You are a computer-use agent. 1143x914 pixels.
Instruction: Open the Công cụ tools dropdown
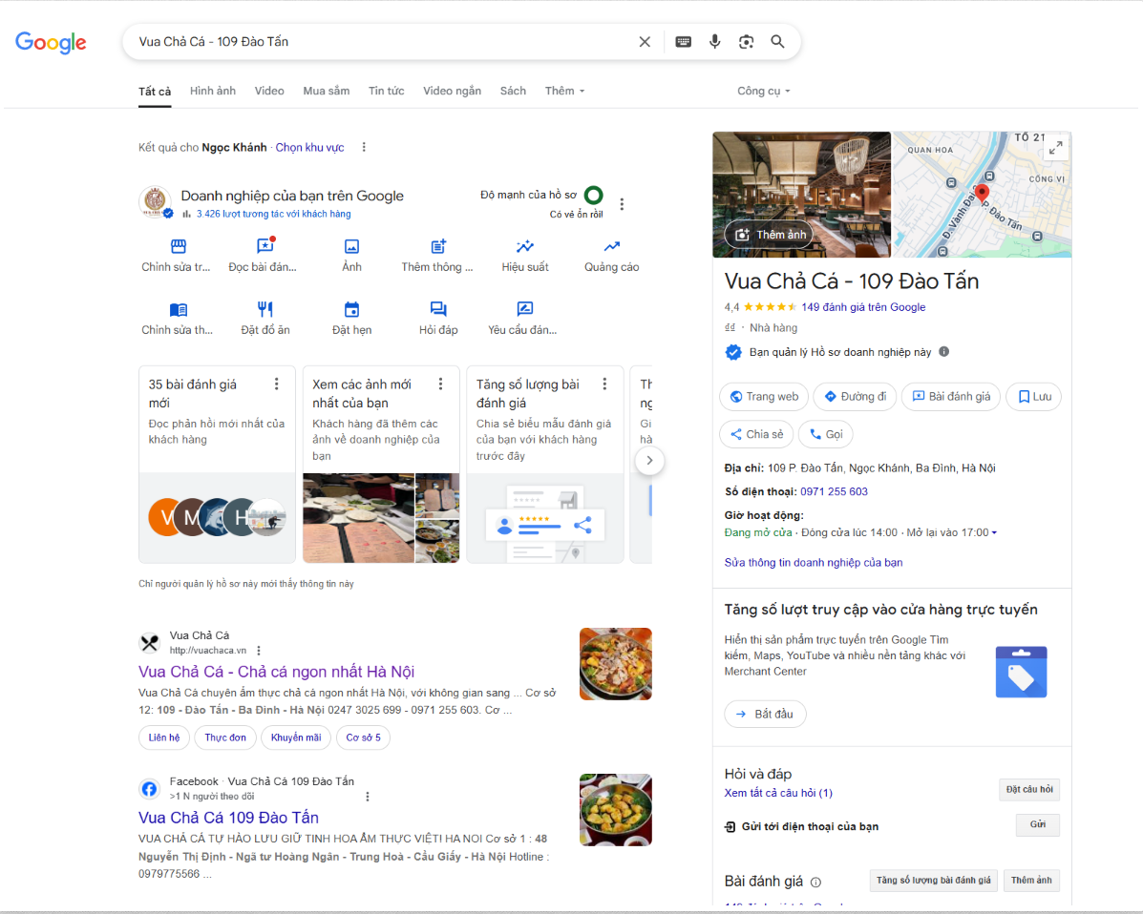point(763,91)
